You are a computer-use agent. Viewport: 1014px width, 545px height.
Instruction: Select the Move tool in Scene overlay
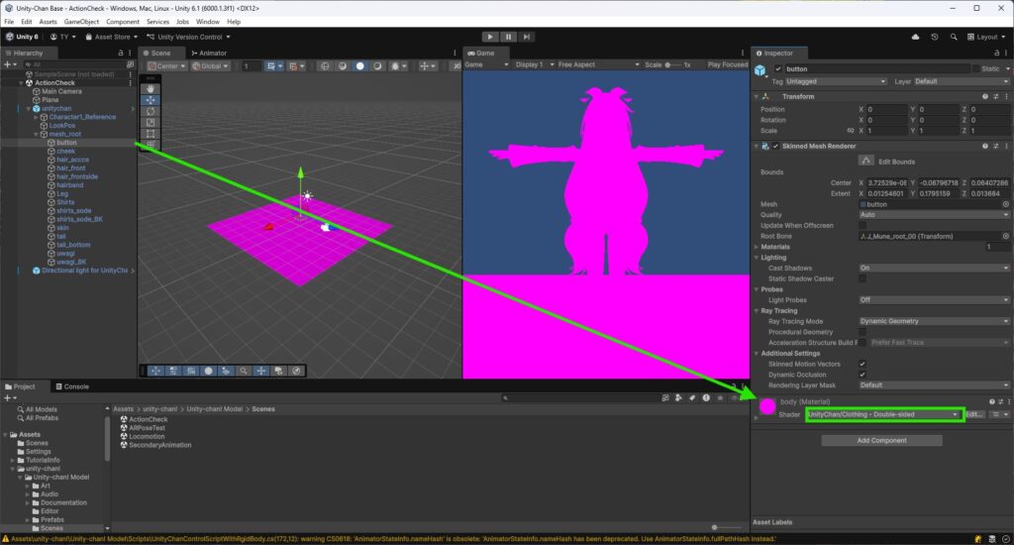[x=151, y=99]
